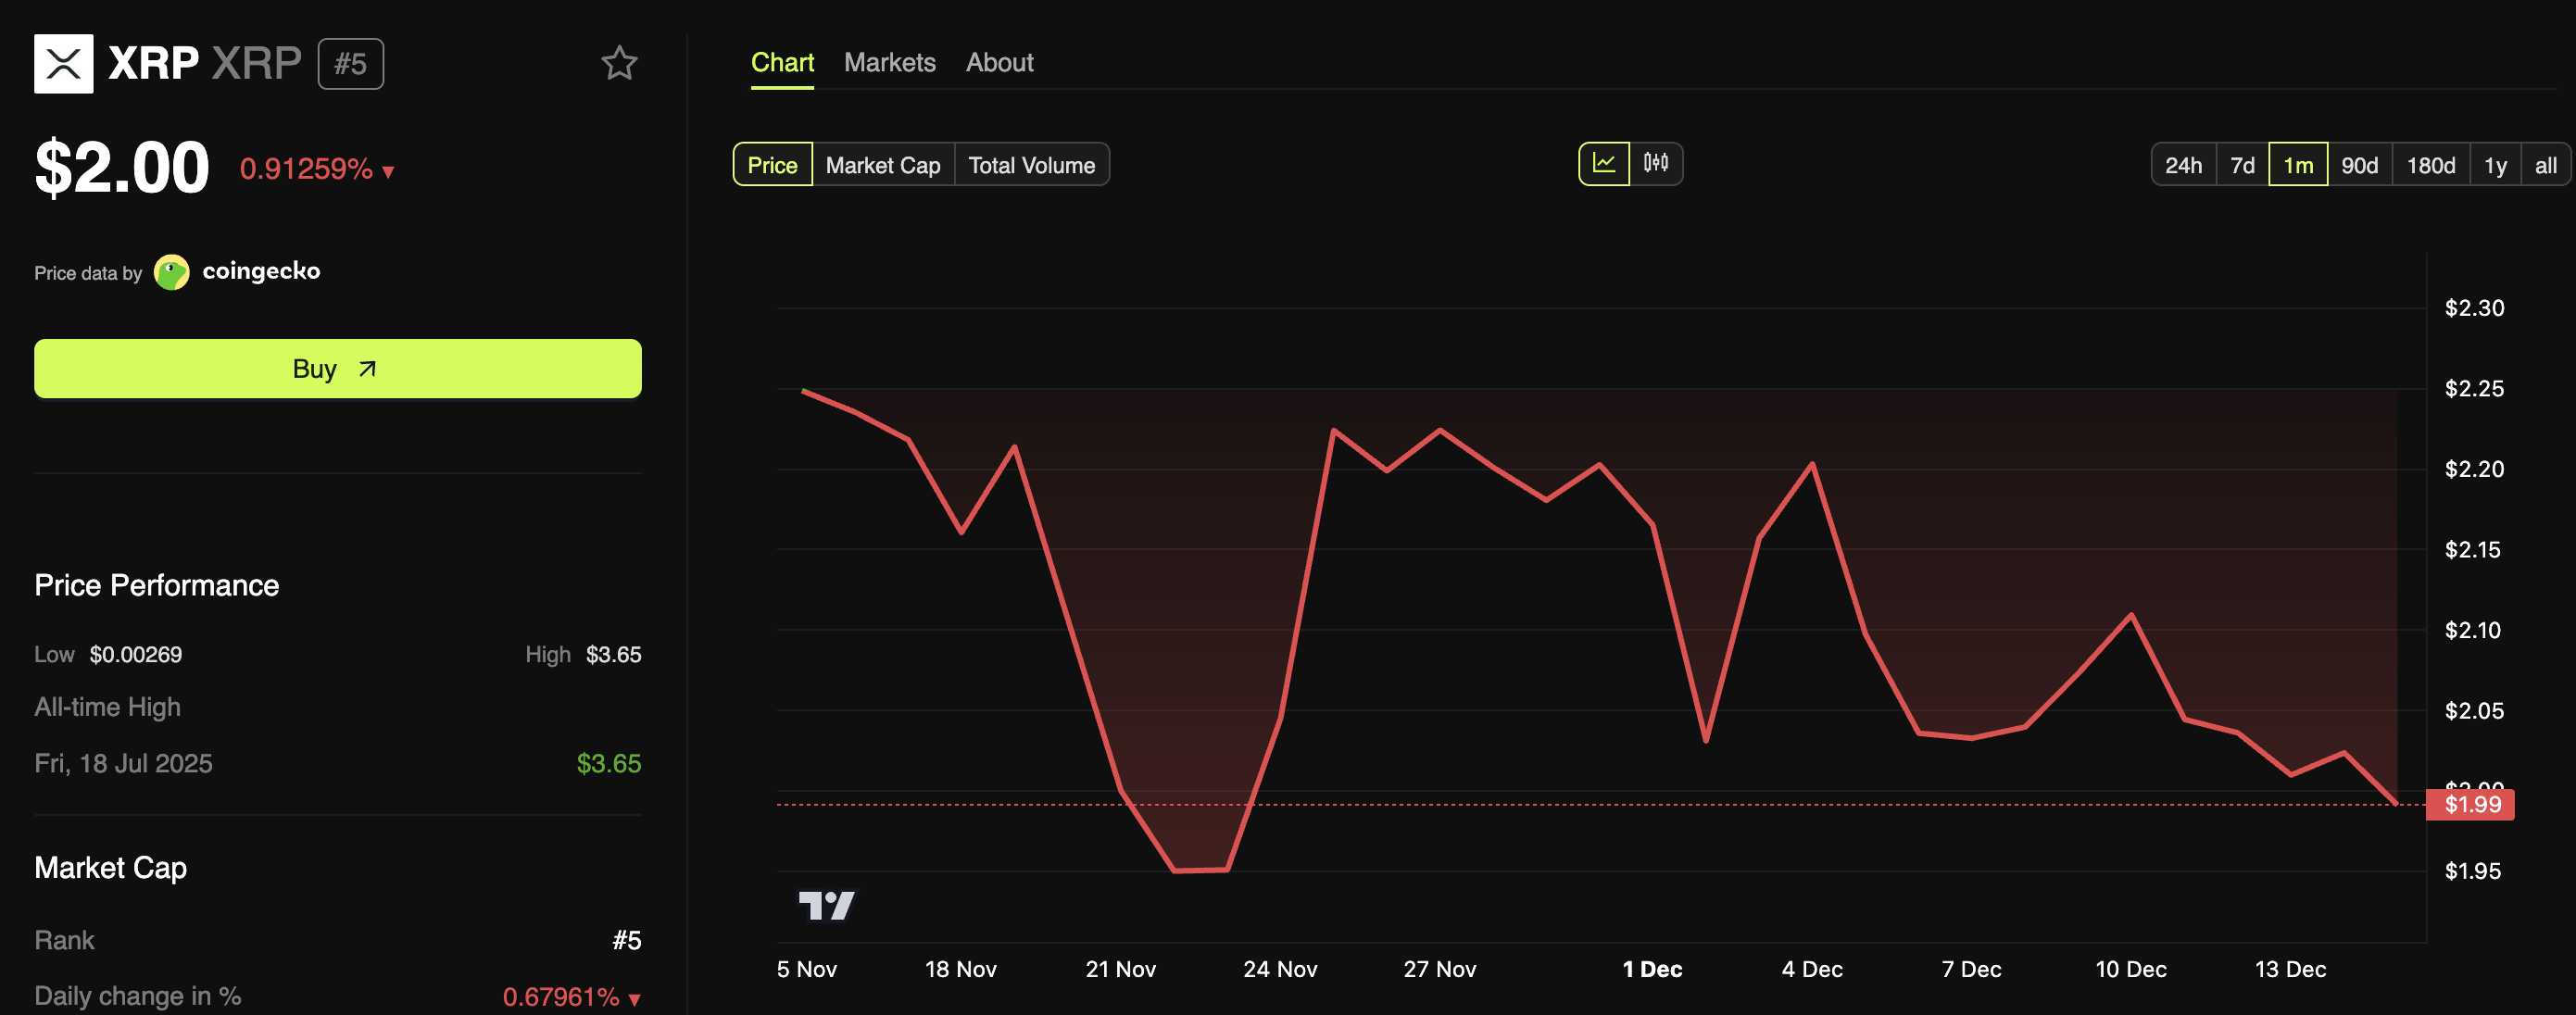The width and height of the screenshot is (2576, 1015).
Task: Select the Total Volume chart toggle
Action: click(x=1031, y=165)
